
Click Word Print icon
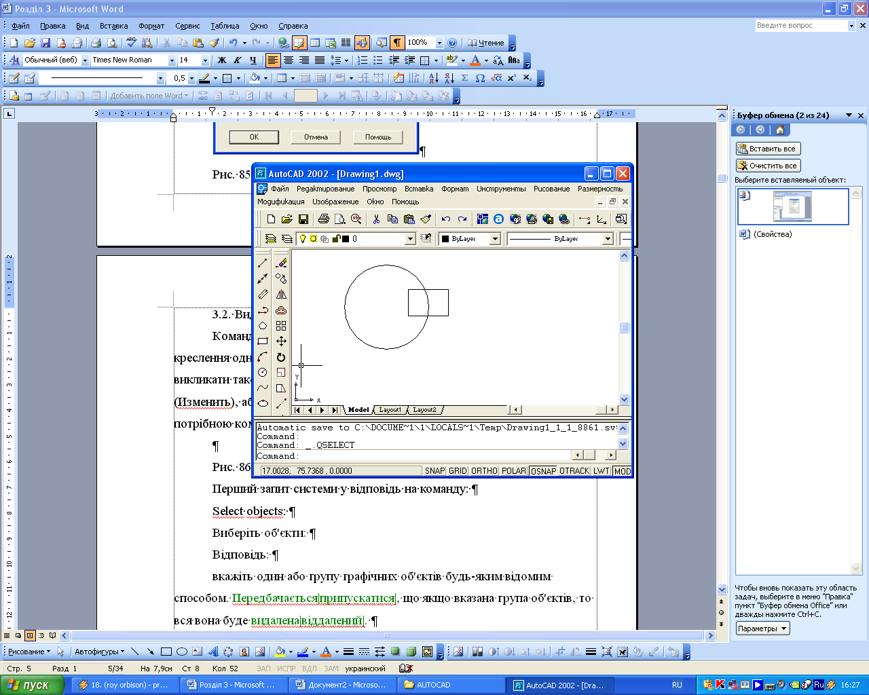click(x=96, y=43)
